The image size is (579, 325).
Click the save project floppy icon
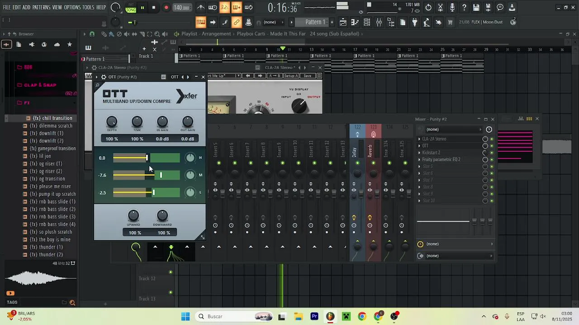(476, 7)
